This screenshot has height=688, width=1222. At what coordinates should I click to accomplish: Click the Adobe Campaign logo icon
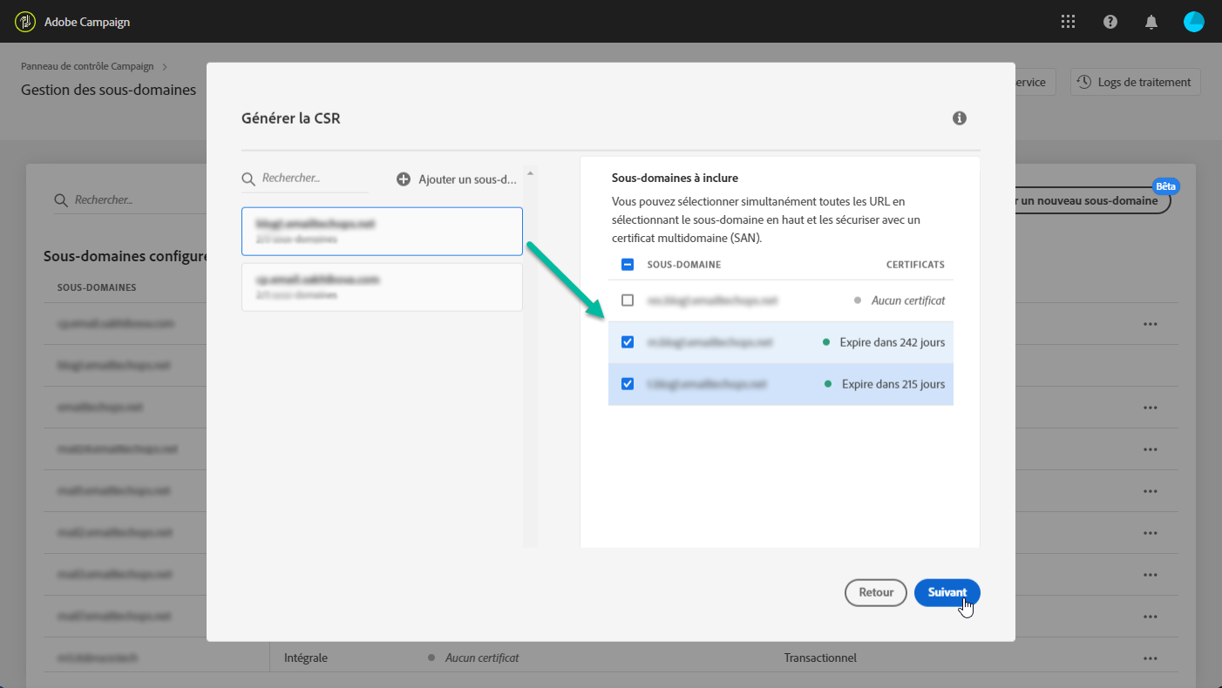[x=26, y=22]
